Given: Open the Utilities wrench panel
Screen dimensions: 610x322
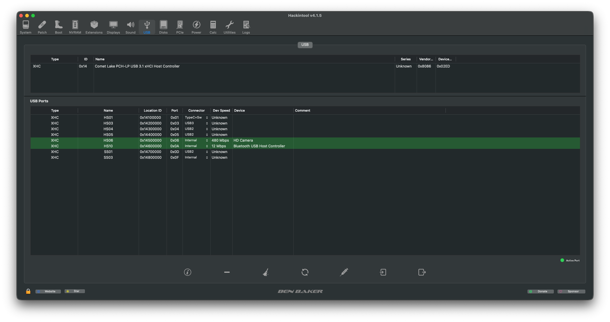Looking at the screenshot, I should 229,27.
